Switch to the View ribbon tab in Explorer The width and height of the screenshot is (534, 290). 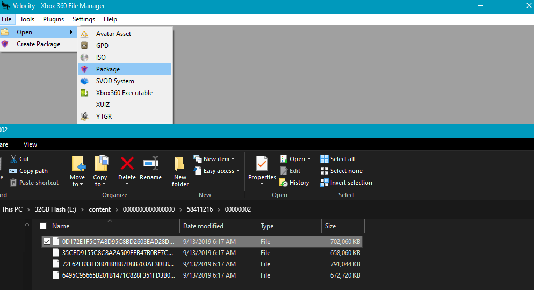[30, 144]
